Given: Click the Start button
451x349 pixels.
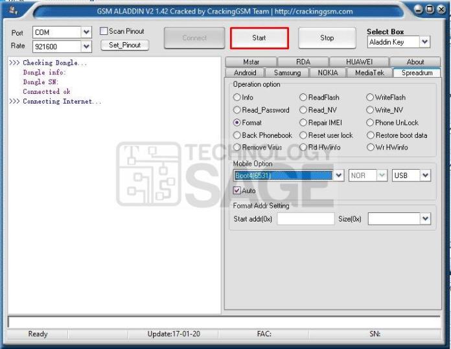Looking at the screenshot, I should click(x=259, y=38).
